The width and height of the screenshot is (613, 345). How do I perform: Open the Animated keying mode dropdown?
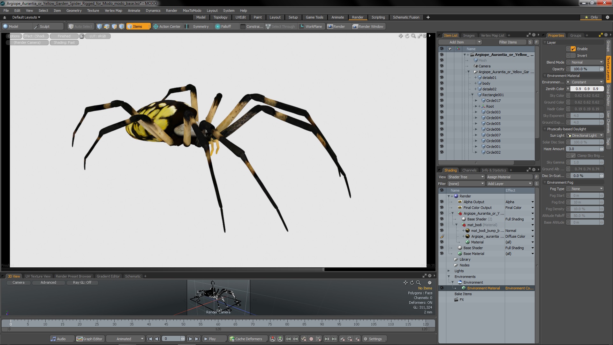[x=125, y=339]
